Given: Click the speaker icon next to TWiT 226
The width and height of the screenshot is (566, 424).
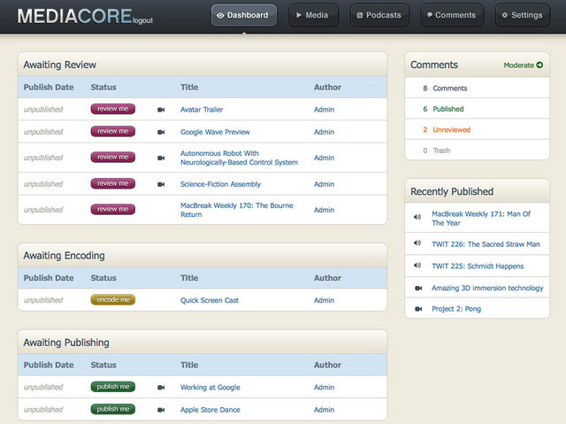Looking at the screenshot, I should [417, 243].
